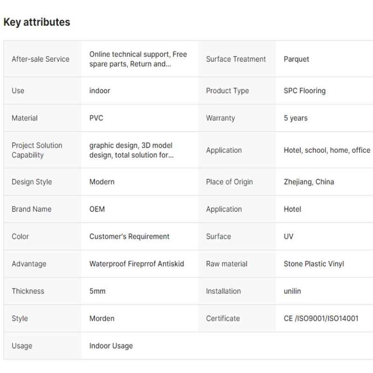The image size is (373, 373).
Task: Click the unilin installation value
Action: pyautogui.click(x=292, y=291)
